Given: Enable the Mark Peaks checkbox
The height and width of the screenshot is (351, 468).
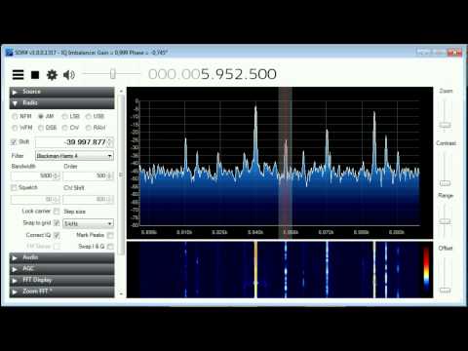Looking at the screenshot, I should click(110, 235).
